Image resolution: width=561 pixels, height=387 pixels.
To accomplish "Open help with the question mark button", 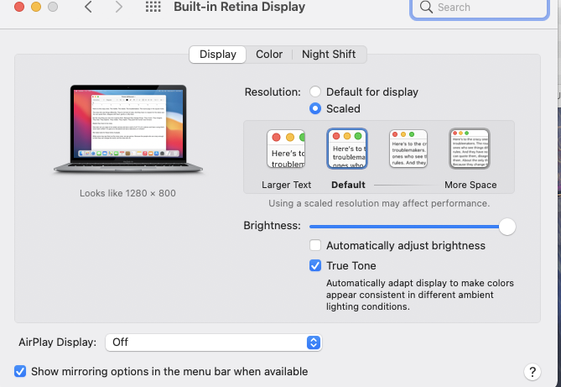I will (x=532, y=372).
